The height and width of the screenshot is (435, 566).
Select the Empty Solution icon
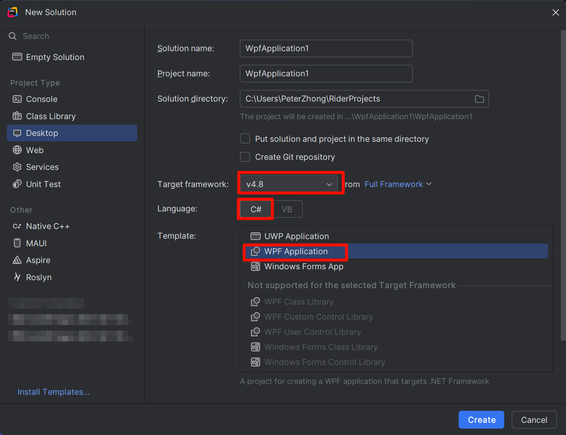[x=17, y=57]
